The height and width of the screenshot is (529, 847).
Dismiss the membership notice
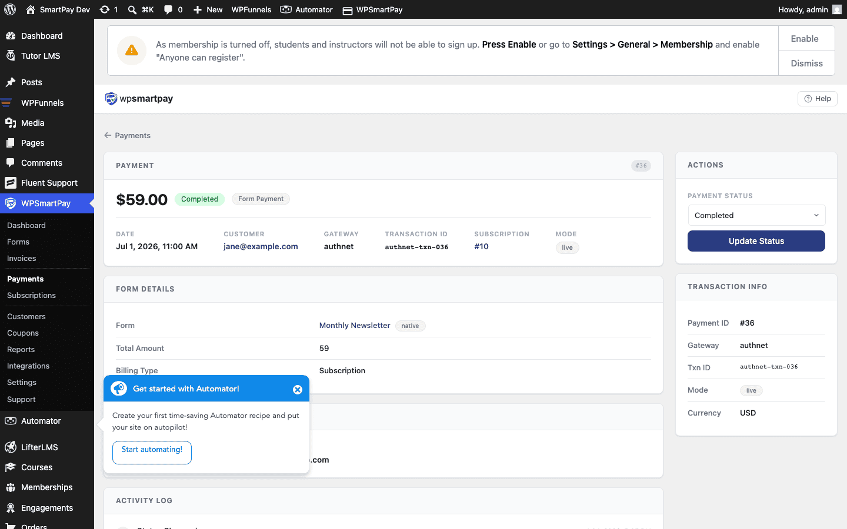click(x=806, y=63)
